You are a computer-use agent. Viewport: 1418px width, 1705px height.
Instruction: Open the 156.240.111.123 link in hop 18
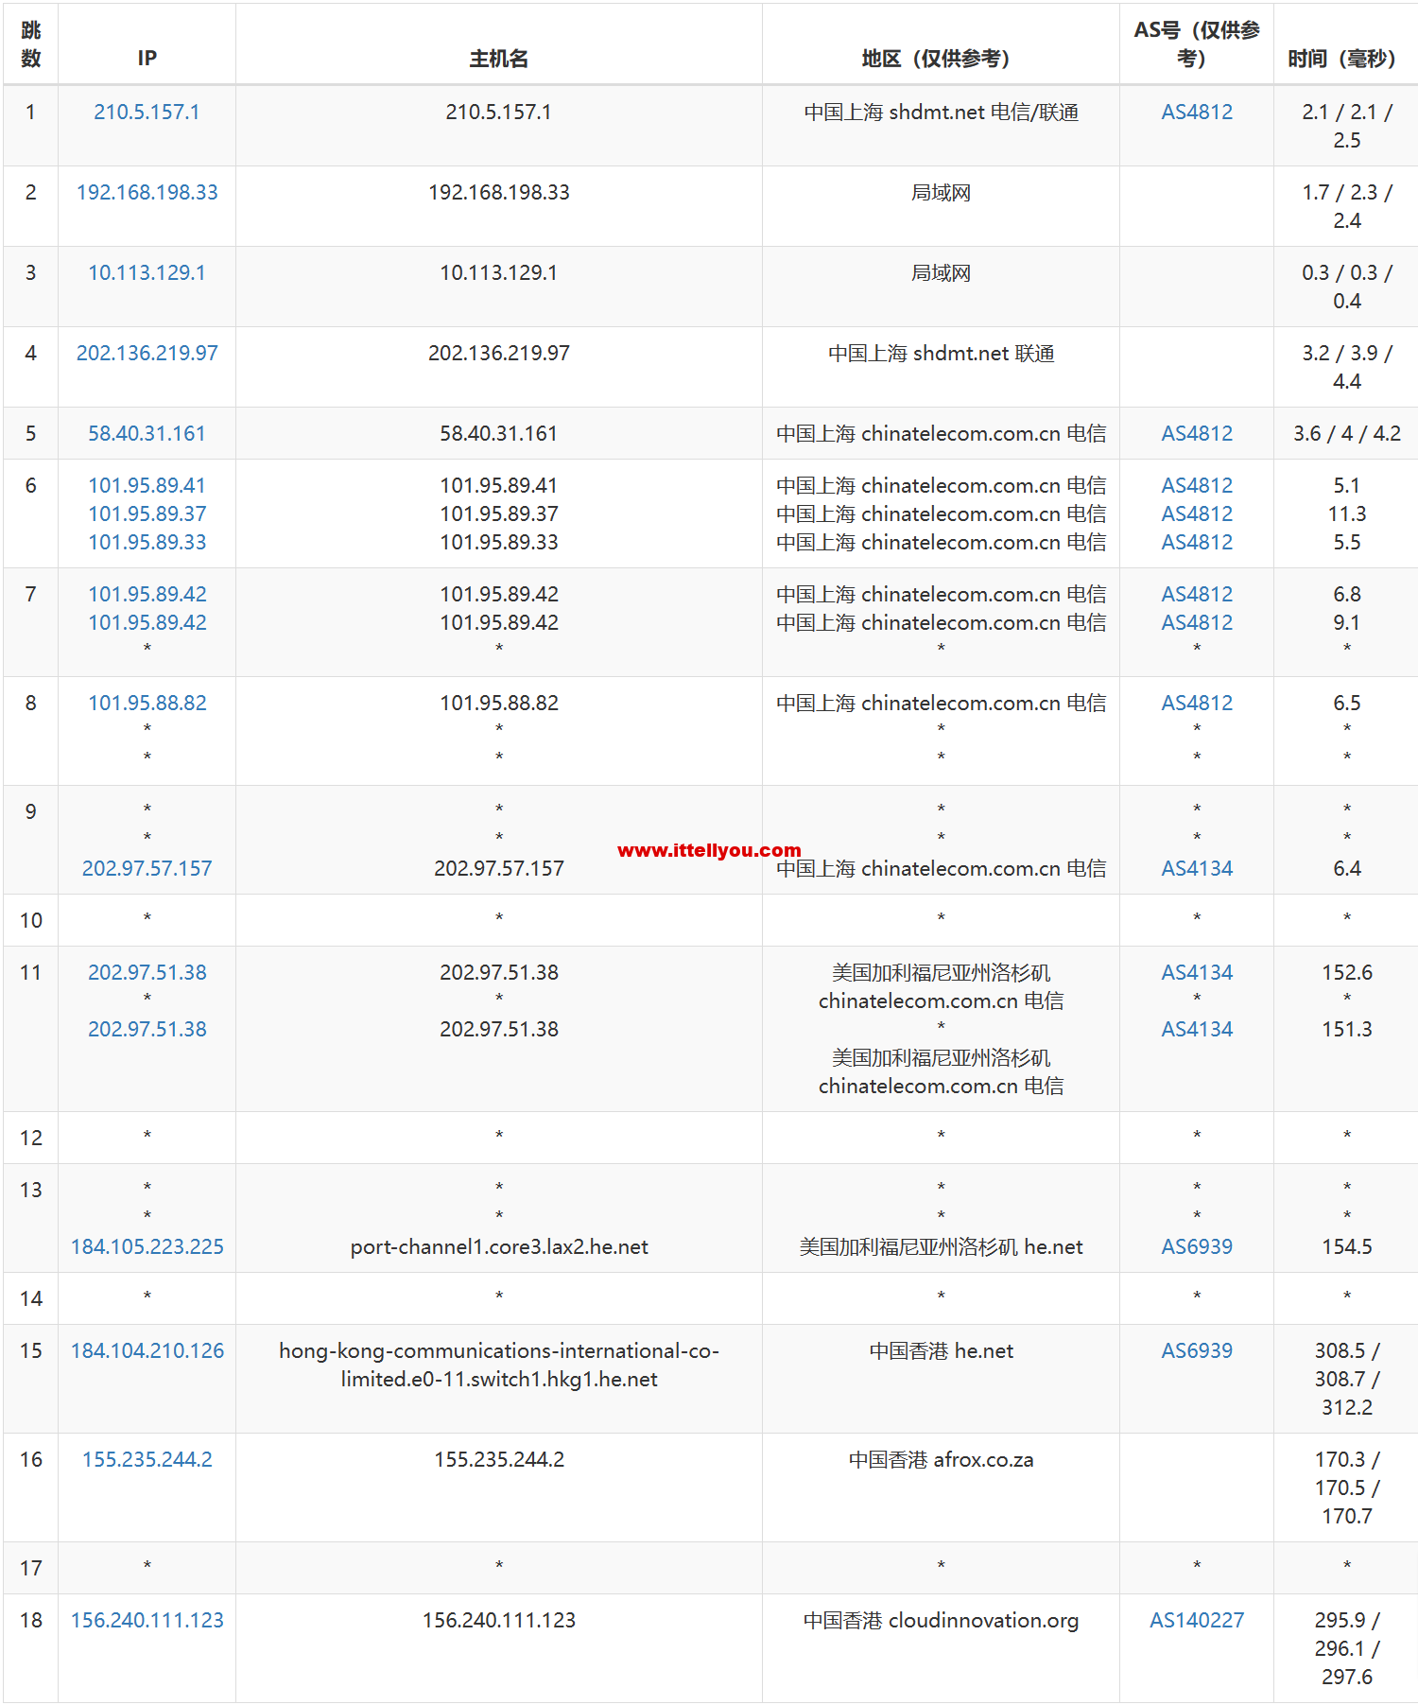point(147,1620)
